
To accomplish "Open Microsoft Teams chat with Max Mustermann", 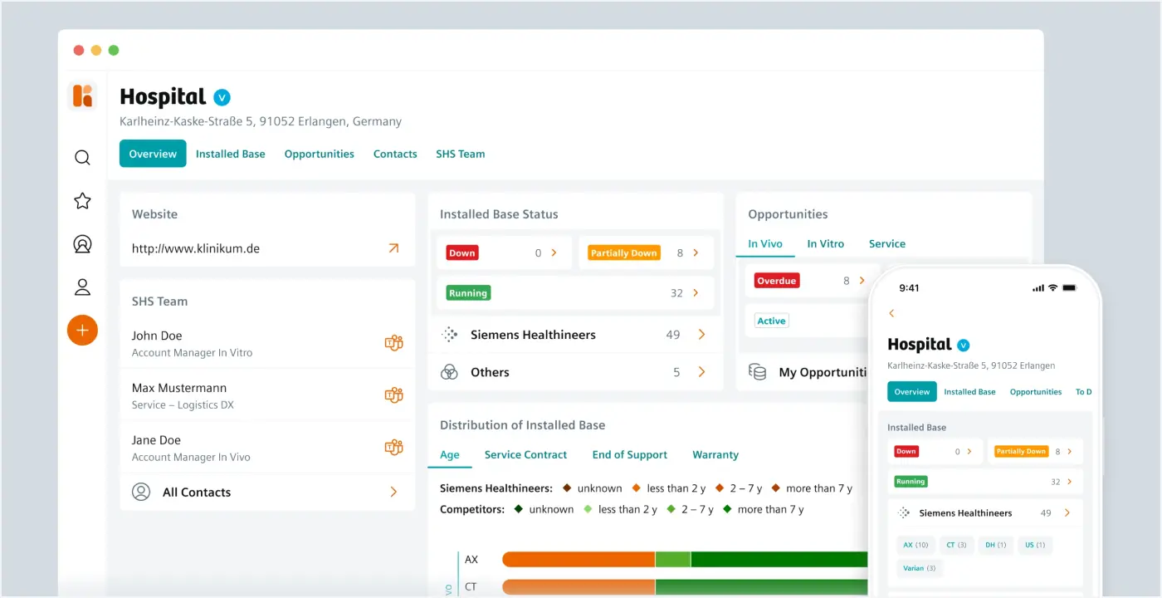I will pyautogui.click(x=393, y=395).
